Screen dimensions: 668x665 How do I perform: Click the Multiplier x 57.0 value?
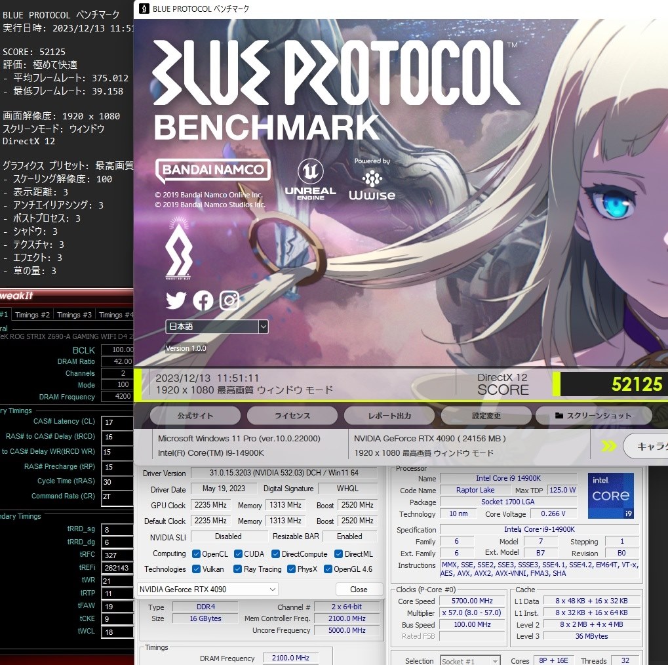pos(472,613)
